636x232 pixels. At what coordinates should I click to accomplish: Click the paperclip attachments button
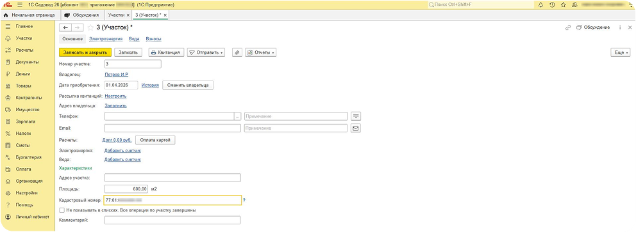(237, 52)
